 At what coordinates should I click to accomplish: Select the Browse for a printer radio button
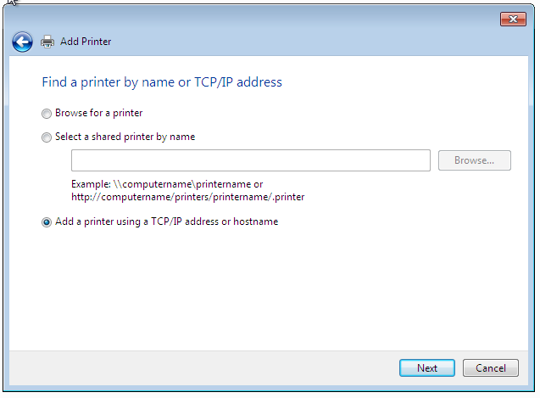[47, 114]
